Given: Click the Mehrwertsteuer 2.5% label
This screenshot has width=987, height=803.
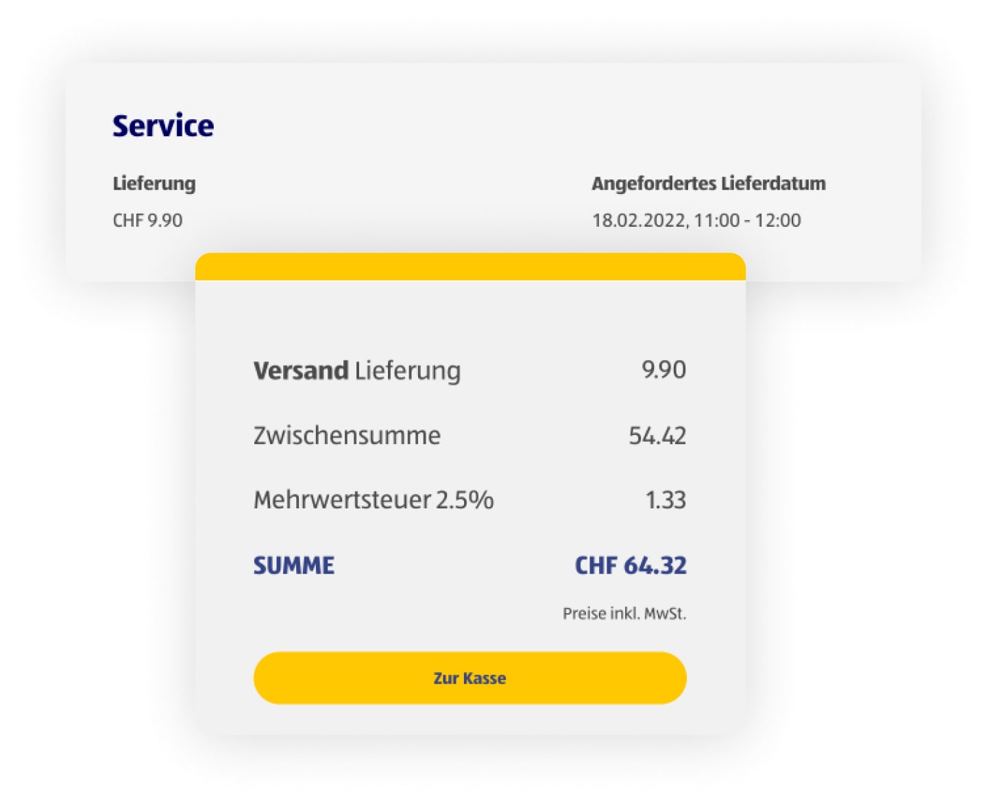Looking at the screenshot, I should pyautogui.click(x=374, y=500).
